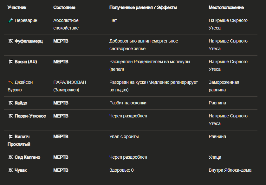Click the Абсолютное спокойствие status cell

[66, 24]
